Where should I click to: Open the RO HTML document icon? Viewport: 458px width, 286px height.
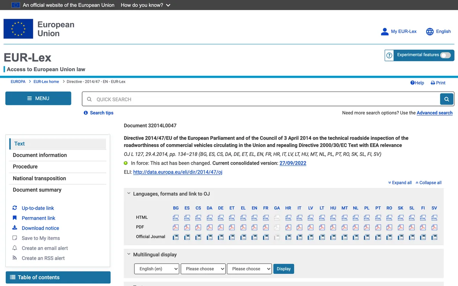(389, 218)
